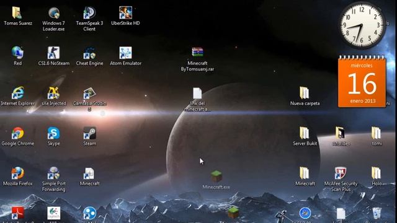Open the Adobe Reader shortcut
The width and height of the screenshot is (397, 223).
17,213
